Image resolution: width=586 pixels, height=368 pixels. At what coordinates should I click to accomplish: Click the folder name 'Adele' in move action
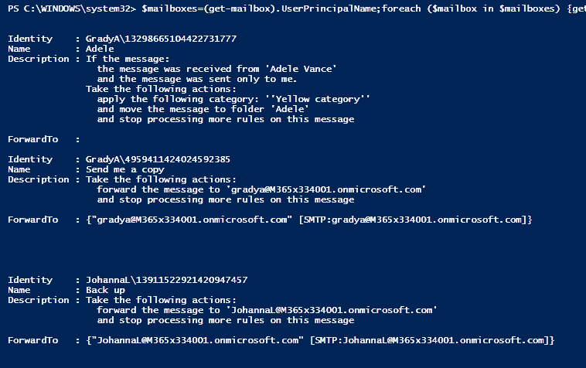[290, 109]
